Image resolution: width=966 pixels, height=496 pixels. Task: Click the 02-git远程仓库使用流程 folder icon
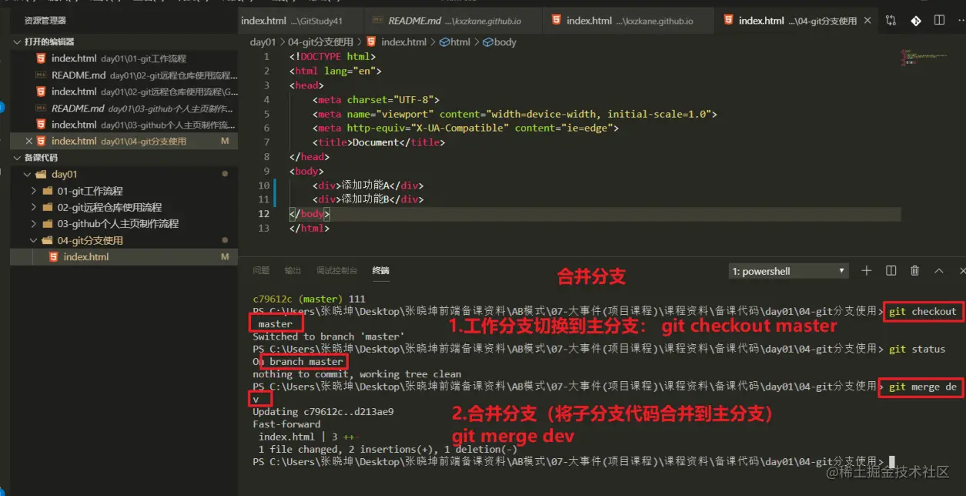tap(48, 207)
